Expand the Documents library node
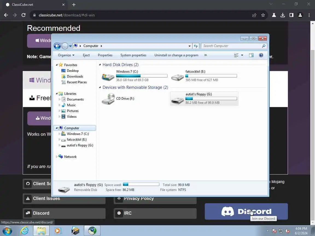 pyautogui.click(x=59, y=99)
